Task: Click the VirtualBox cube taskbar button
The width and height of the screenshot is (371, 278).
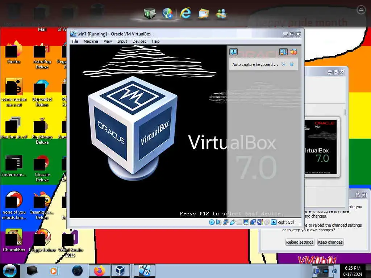Action: point(120,271)
